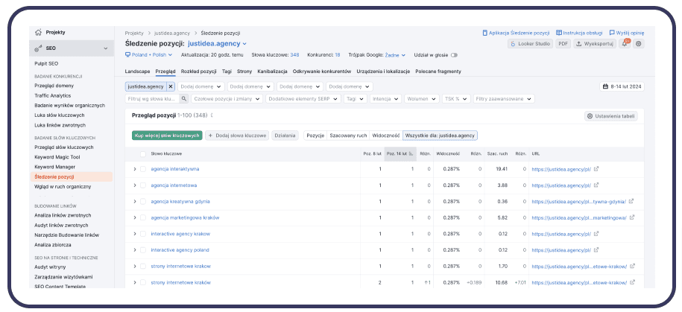
Task: Open Ustawienia tabeli settings
Action: point(611,116)
